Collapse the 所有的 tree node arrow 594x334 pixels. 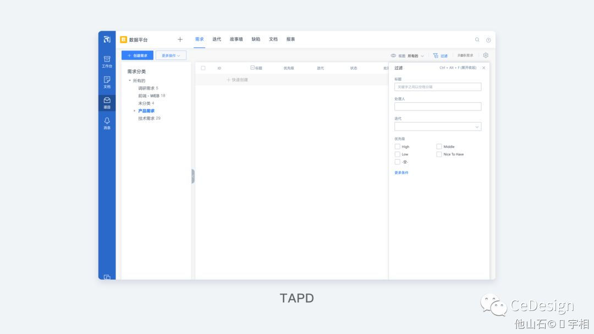pyautogui.click(x=130, y=81)
